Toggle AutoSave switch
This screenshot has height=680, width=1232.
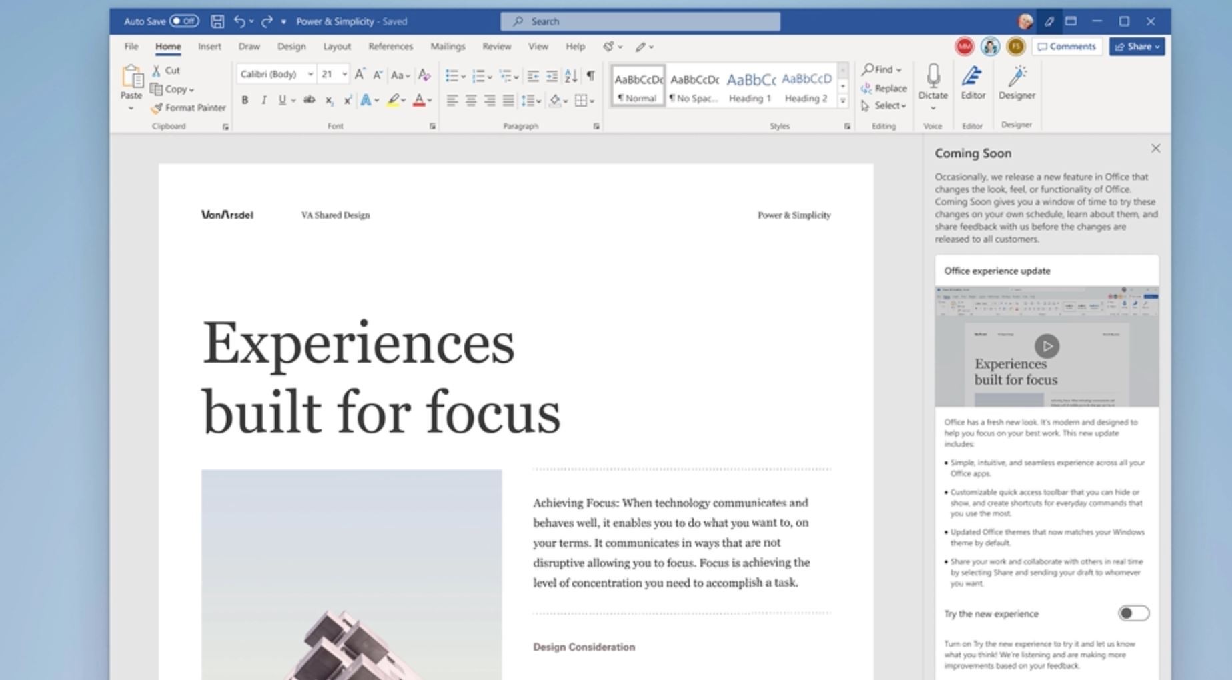(x=184, y=21)
